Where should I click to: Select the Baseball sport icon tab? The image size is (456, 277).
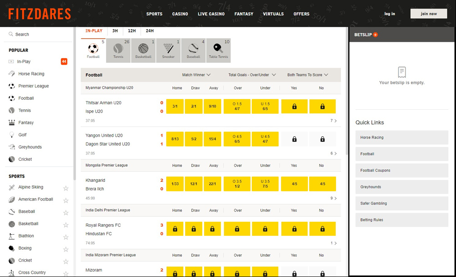[x=193, y=50]
